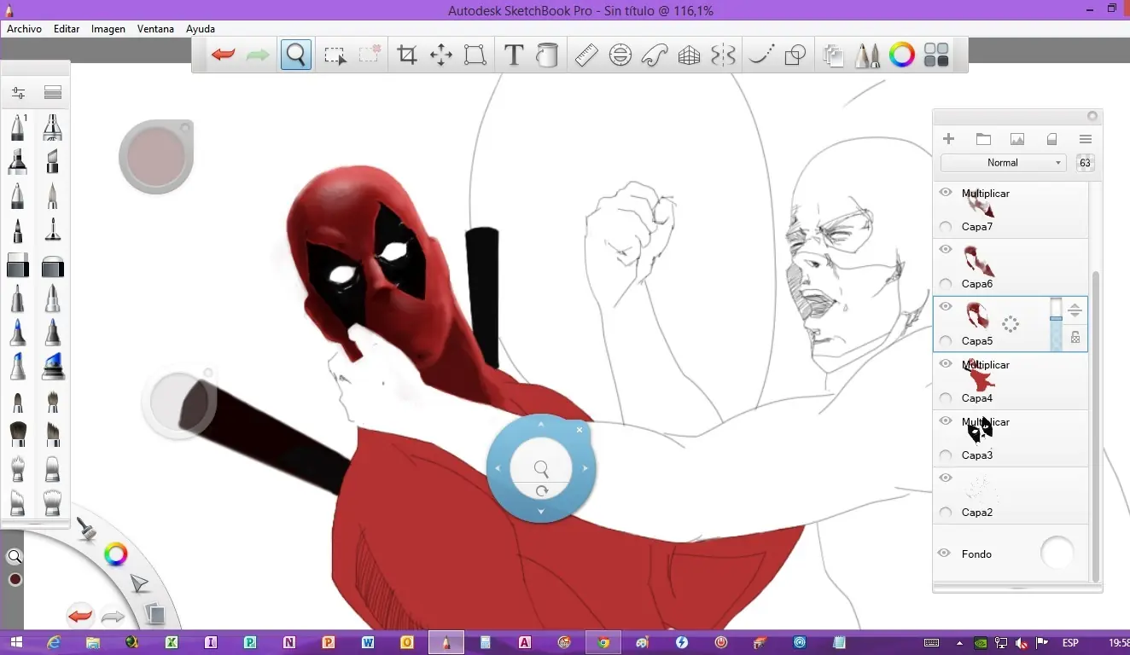
Task: Enable the Ruler guide tool
Action: coord(586,56)
